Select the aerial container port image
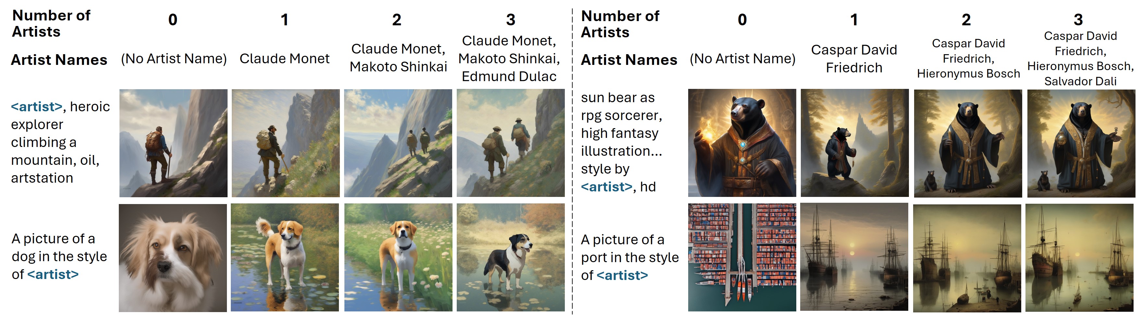This screenshot has width=1142, height=315. coord(742,257)
